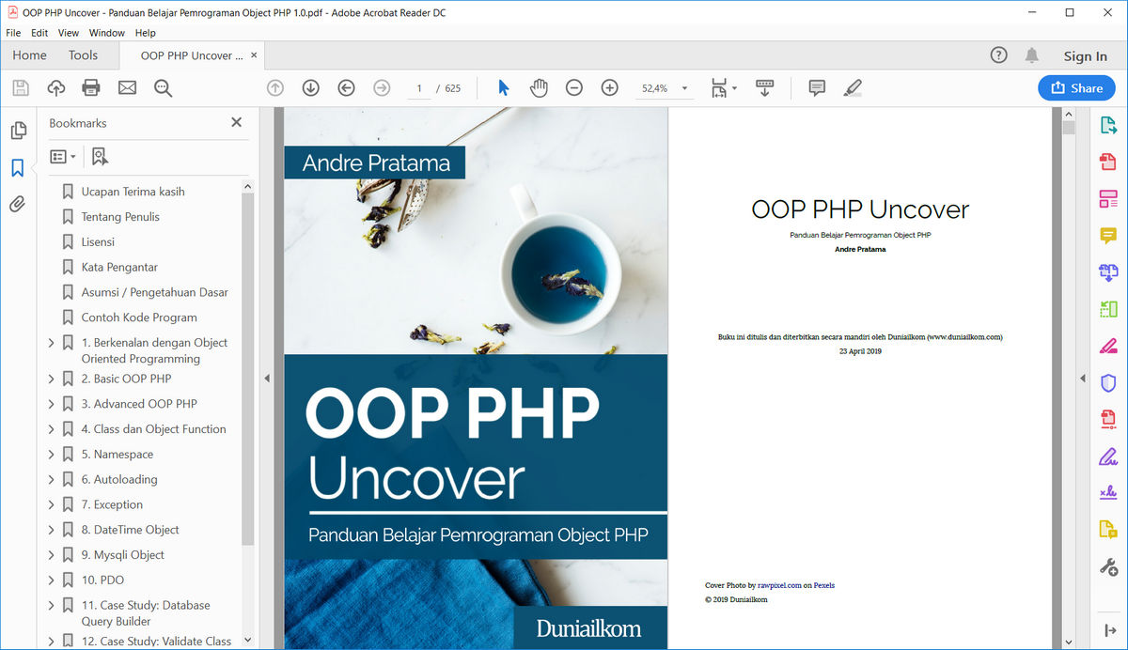
Task: Expand the '7. Exception' bookmark
Action: coord(52,505)
